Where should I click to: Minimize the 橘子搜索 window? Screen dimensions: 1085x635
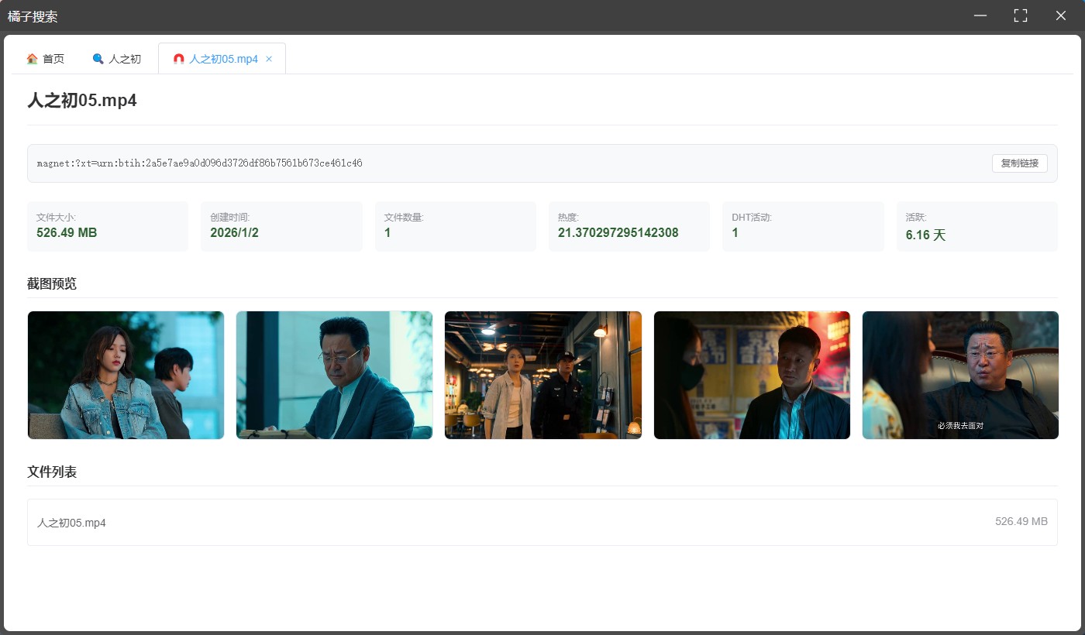980,15
